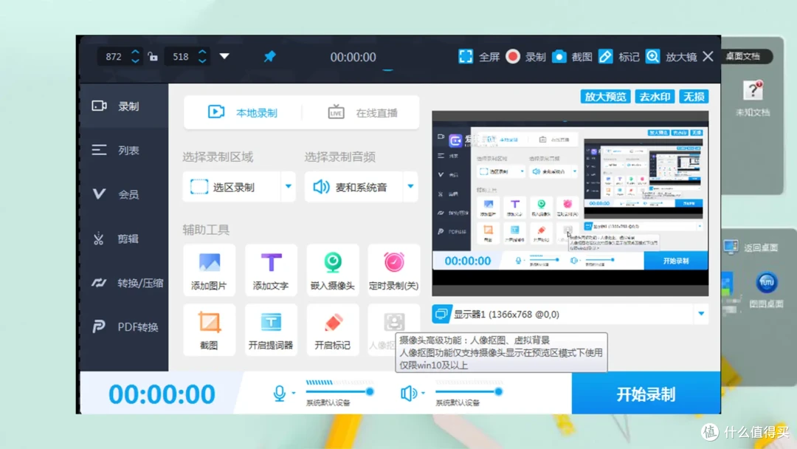The height and width of the screenshot is (449, 797).
Task: Click the round blue desktop icon at right
Action: coord(767,282)
